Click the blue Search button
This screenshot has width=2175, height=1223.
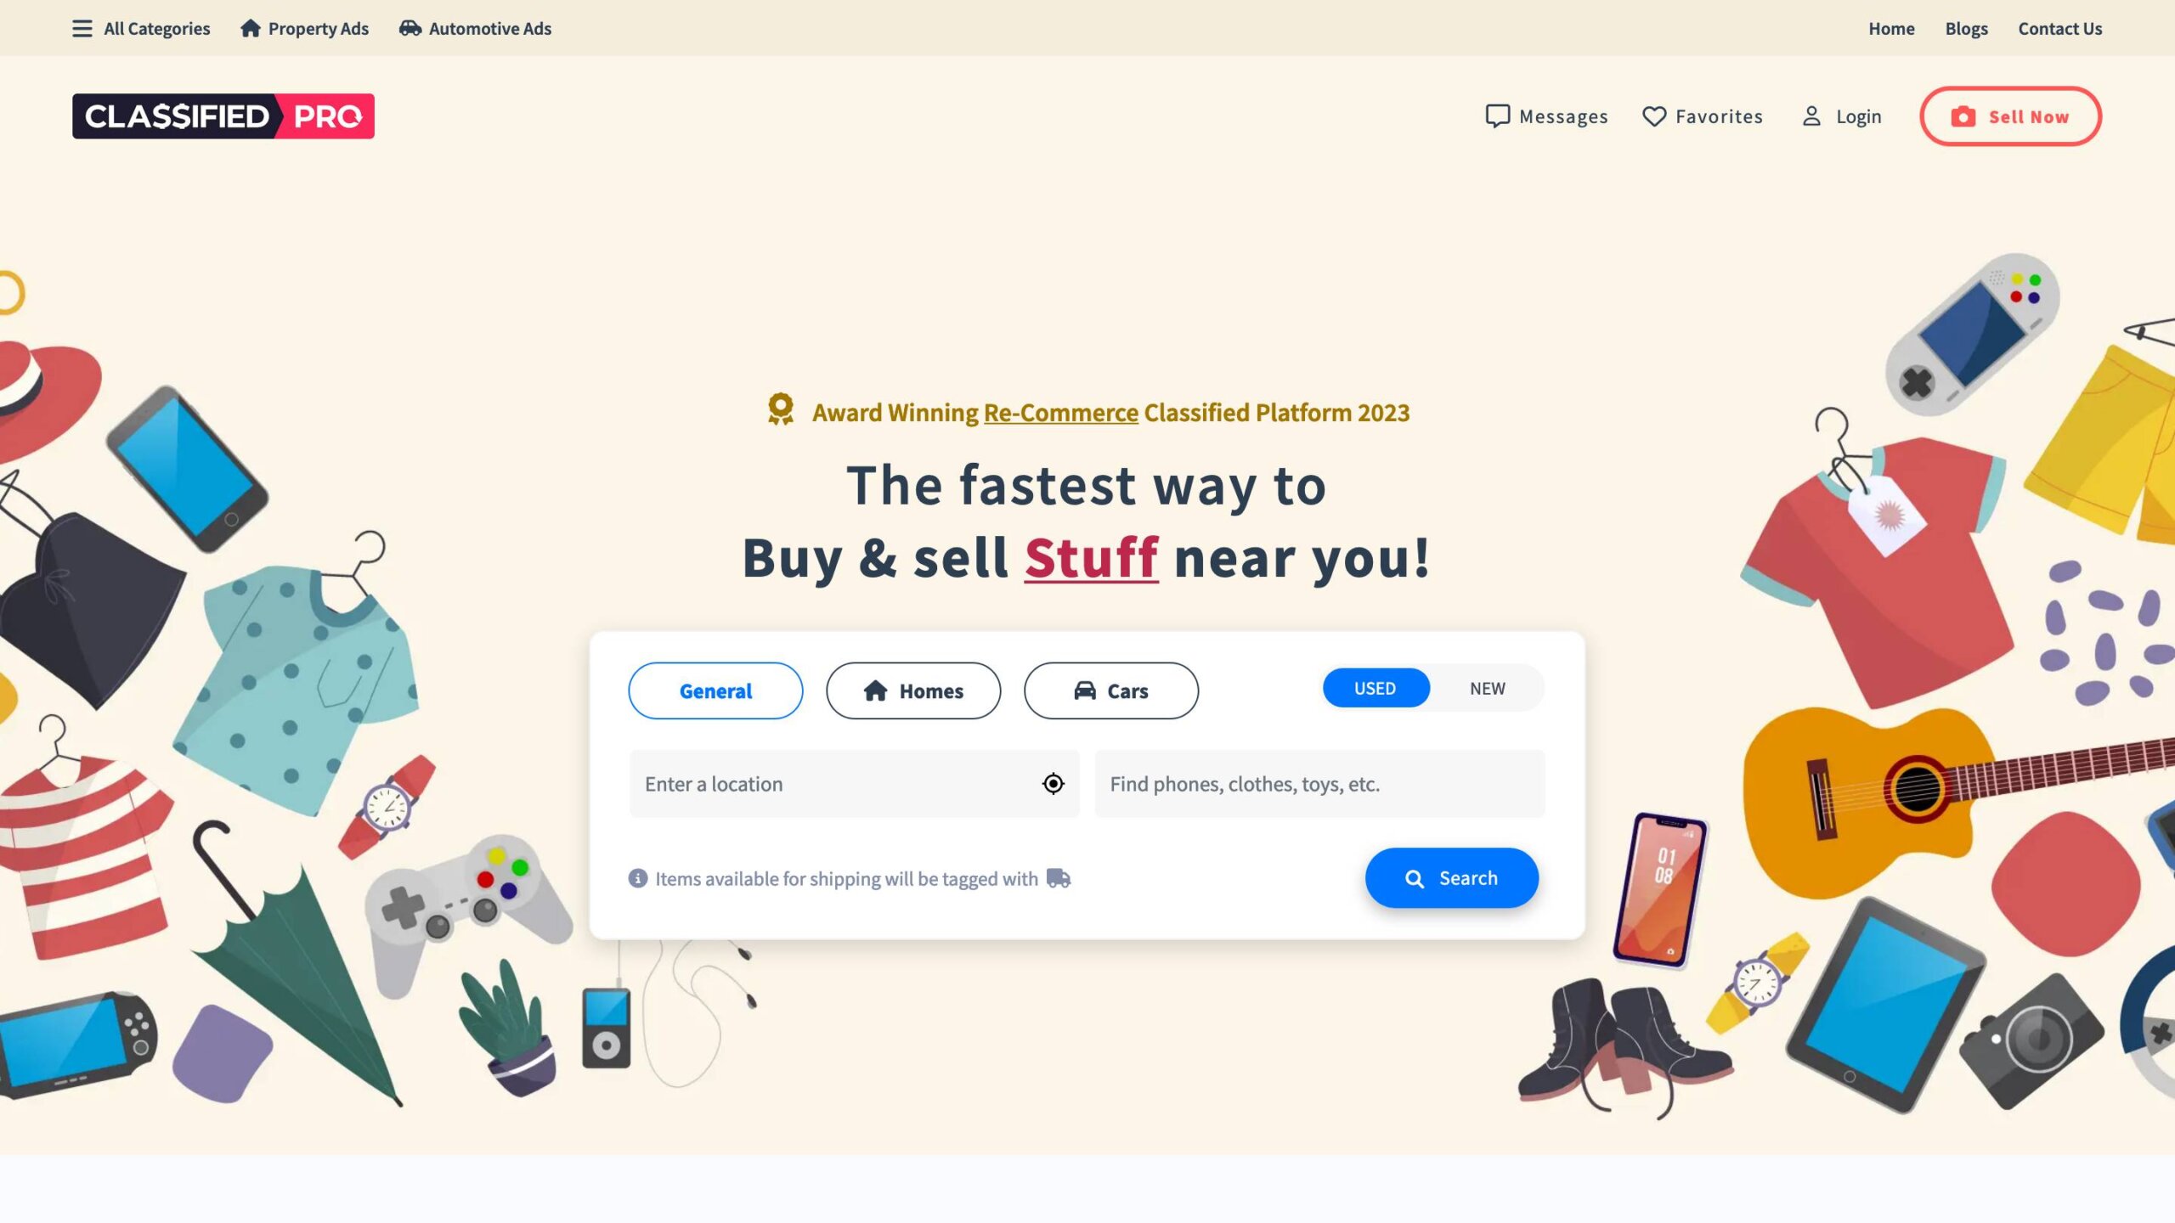(x=1451, y=878)
